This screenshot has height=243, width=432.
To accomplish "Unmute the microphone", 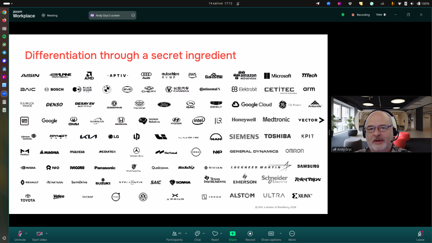I will tap(20, 234).
